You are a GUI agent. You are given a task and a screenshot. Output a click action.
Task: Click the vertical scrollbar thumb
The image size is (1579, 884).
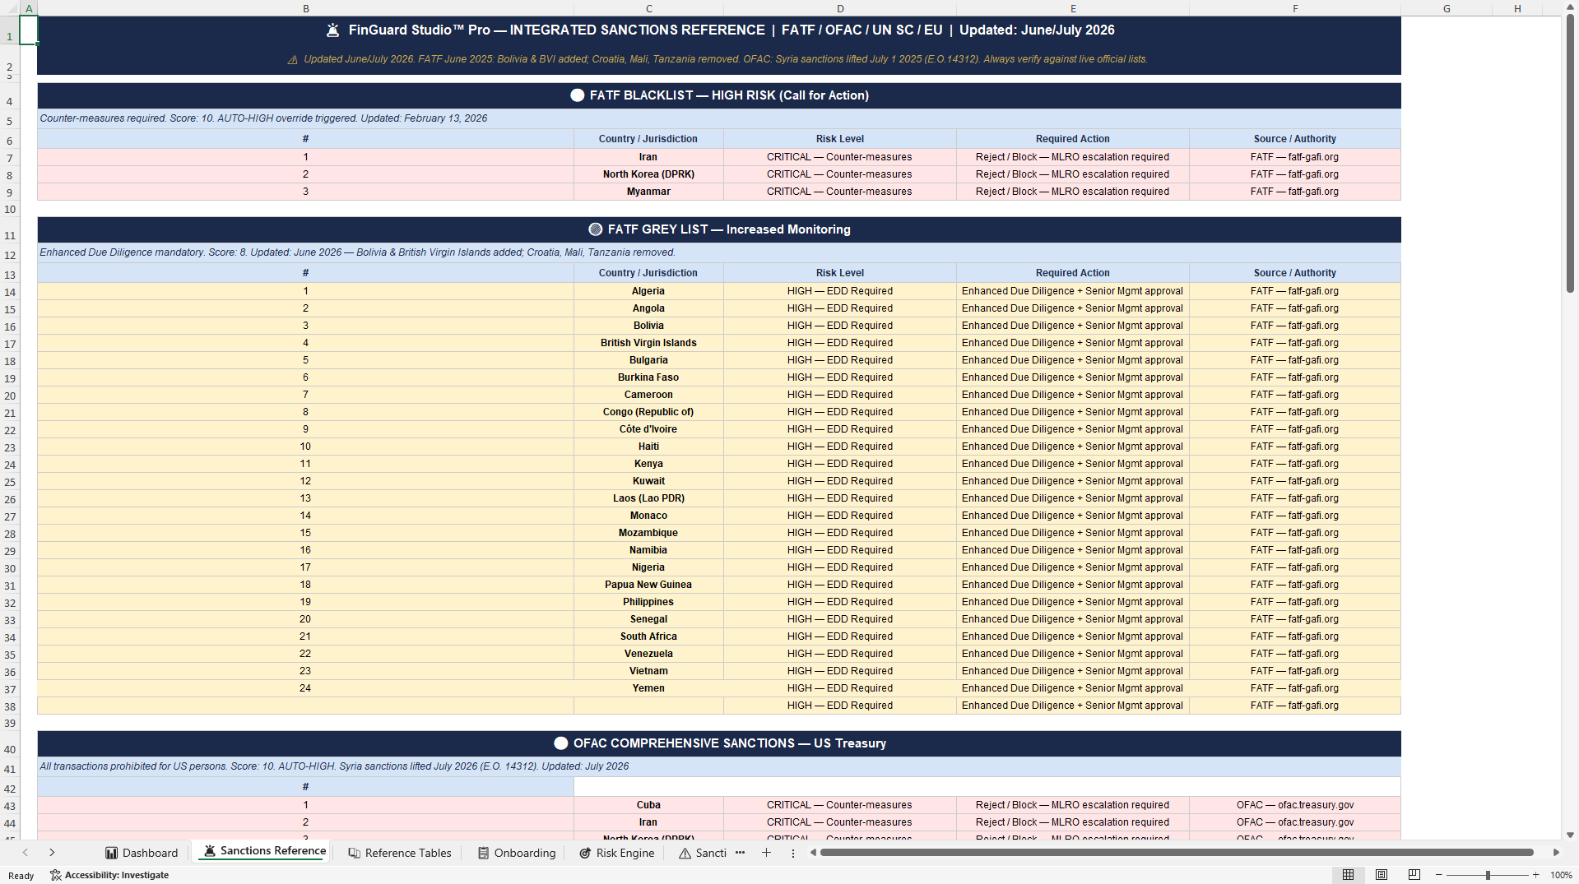click(x=1570, y=153)
